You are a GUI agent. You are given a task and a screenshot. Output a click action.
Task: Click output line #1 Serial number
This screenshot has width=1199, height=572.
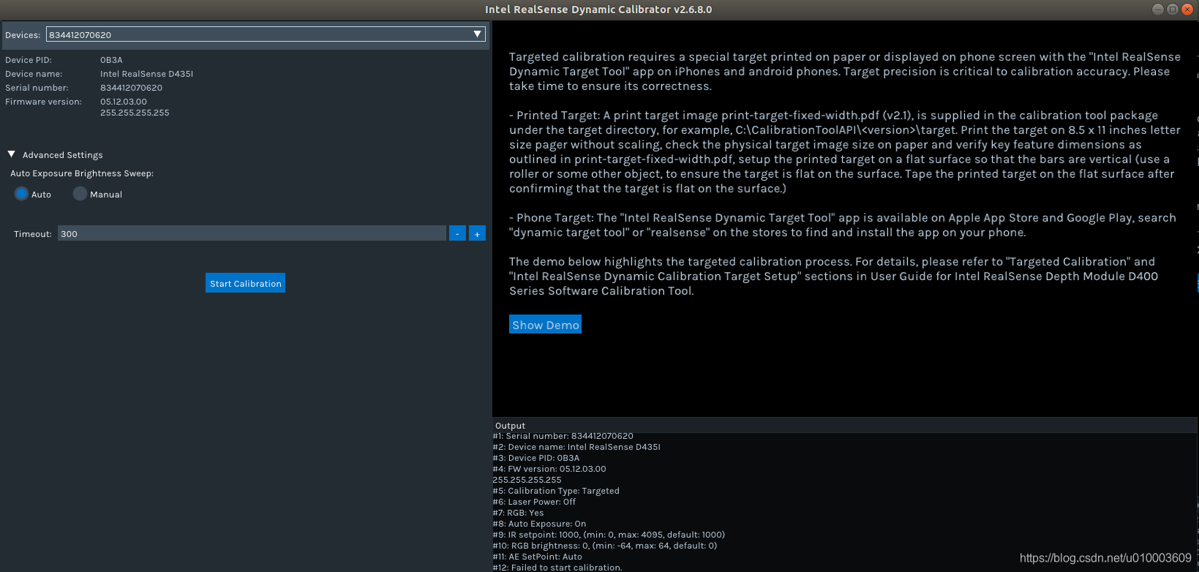[x=563, y=436]
